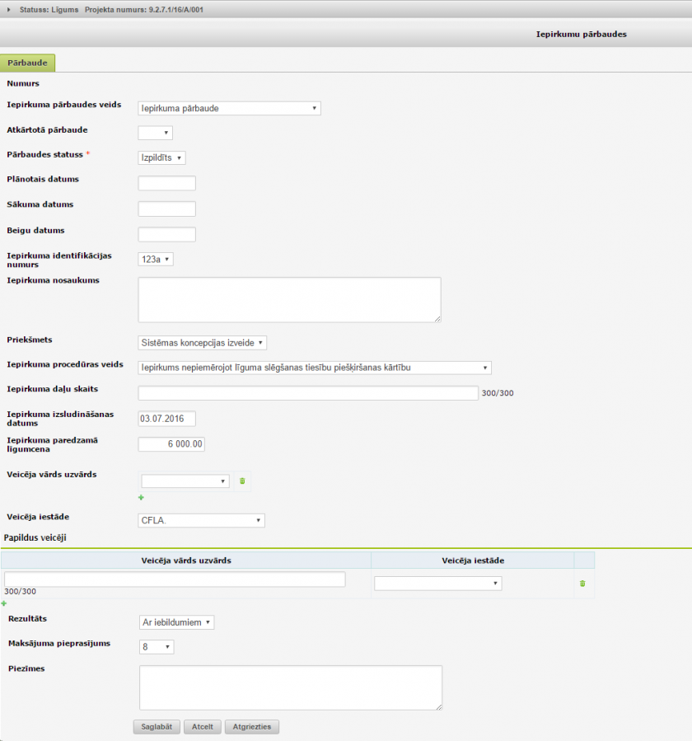Open the Atkārtotā pārbaude dropdown
Viewport: 692px width, 741px height.
coord(155,133)
